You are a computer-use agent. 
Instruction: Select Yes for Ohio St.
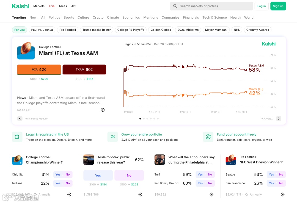click(x=58, y=174)
